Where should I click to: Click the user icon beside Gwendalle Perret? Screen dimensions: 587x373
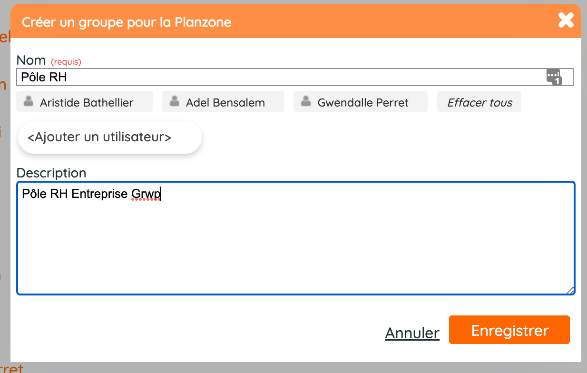(307, 101)
